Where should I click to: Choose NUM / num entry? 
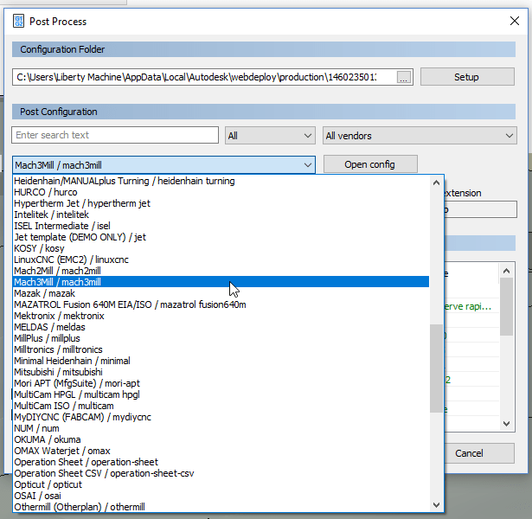(x=221, y=428)
